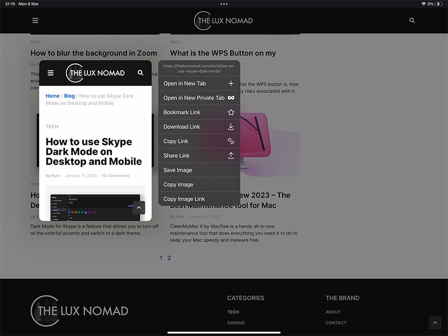Viewport: 448px width, 336px height.
Task: Select pagination page 1
Action: tap(161, 258)
